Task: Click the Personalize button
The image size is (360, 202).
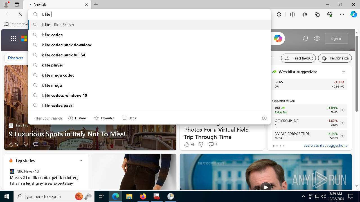Action: click(335, 58)
